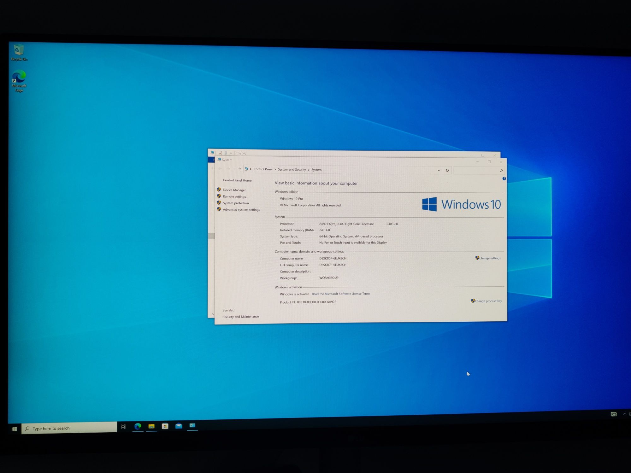631x473 pixels.
Task: Open System protection
Action: (236, 203)
